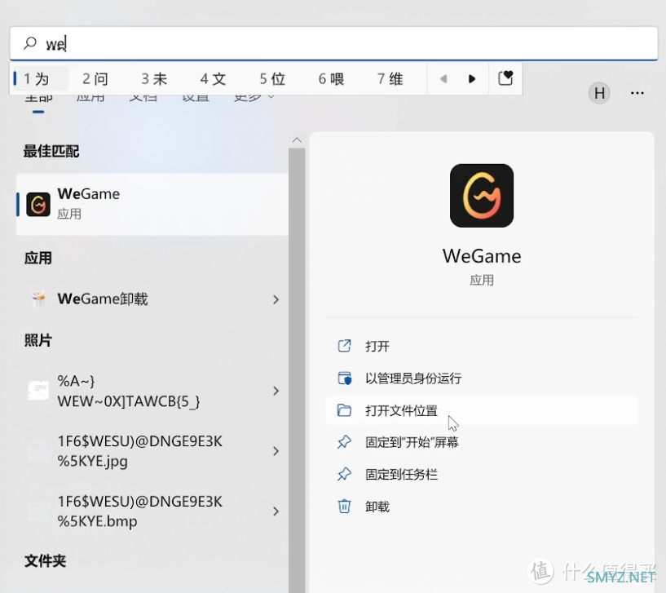Go to previous IME candidate page
The width and height of the screenshot is (666, 593).
(443, 79)
